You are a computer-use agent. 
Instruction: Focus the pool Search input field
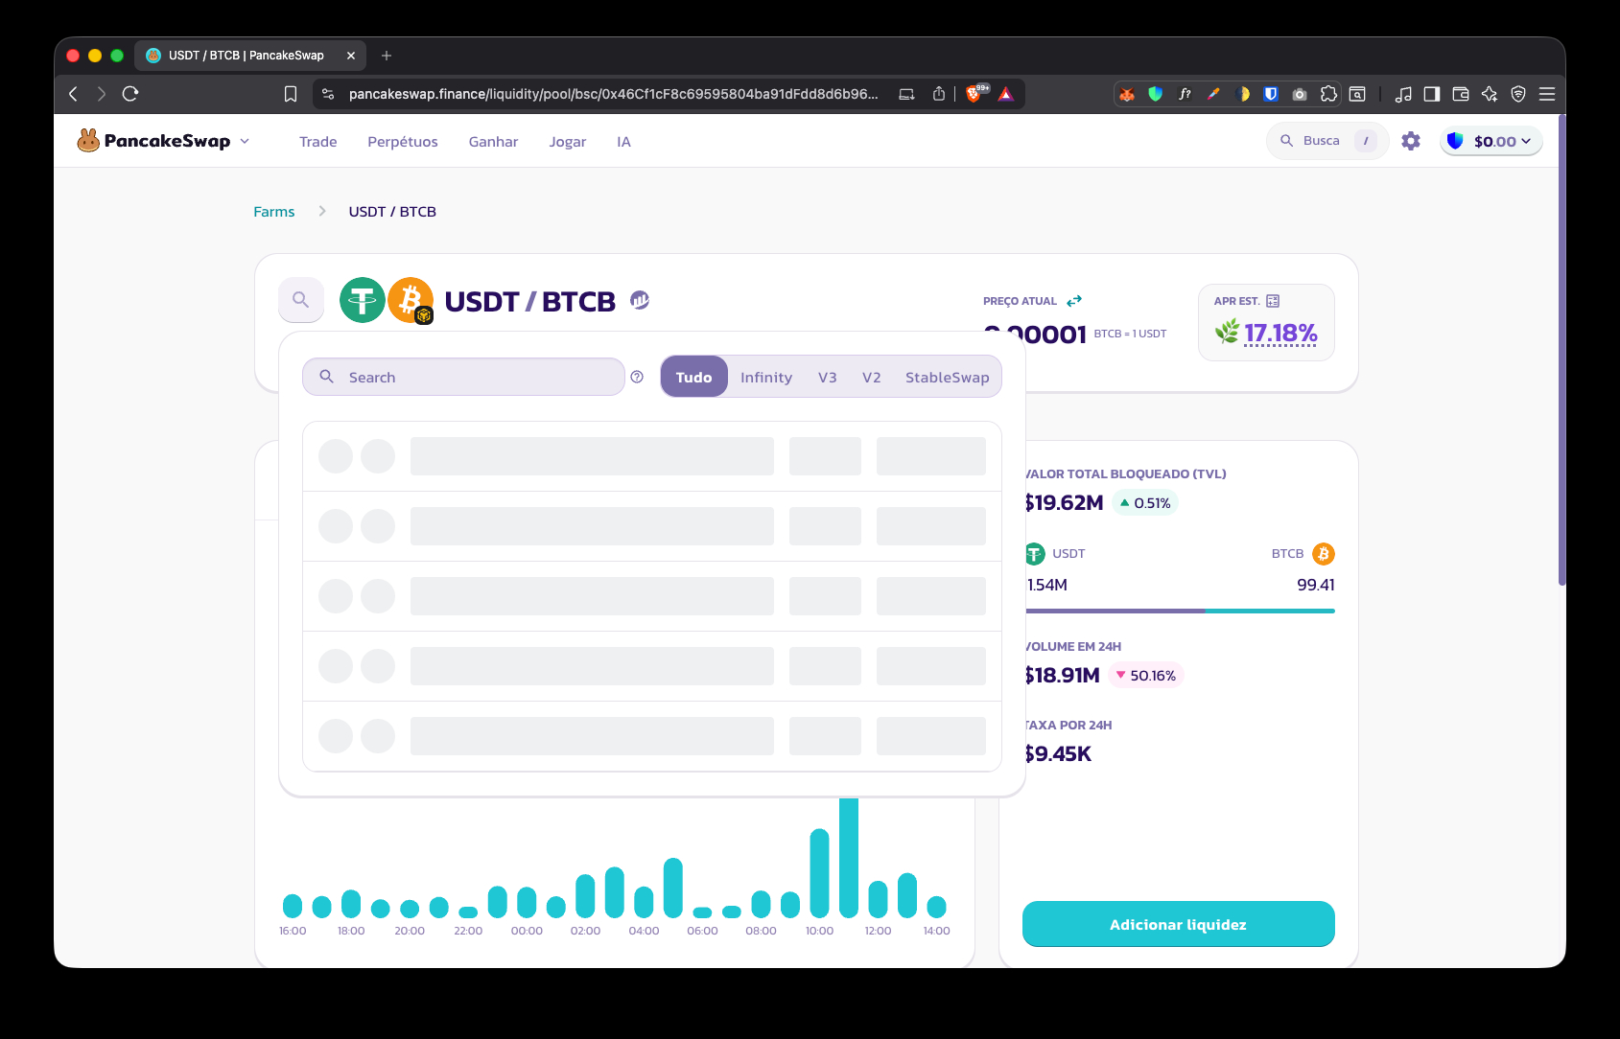point(463,377)
